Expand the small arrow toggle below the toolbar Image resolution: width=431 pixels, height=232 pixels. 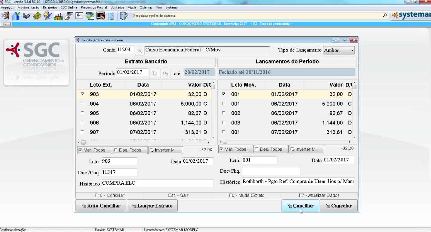pyautogui.click(x=7, y=24)
